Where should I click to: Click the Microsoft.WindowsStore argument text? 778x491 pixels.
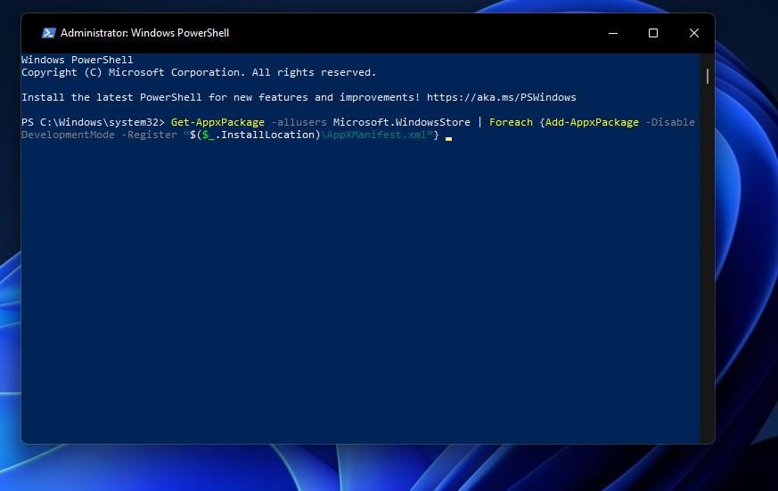401,122
